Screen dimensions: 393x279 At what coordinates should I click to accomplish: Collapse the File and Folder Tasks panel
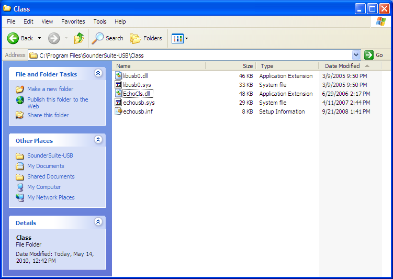point(98,74)
